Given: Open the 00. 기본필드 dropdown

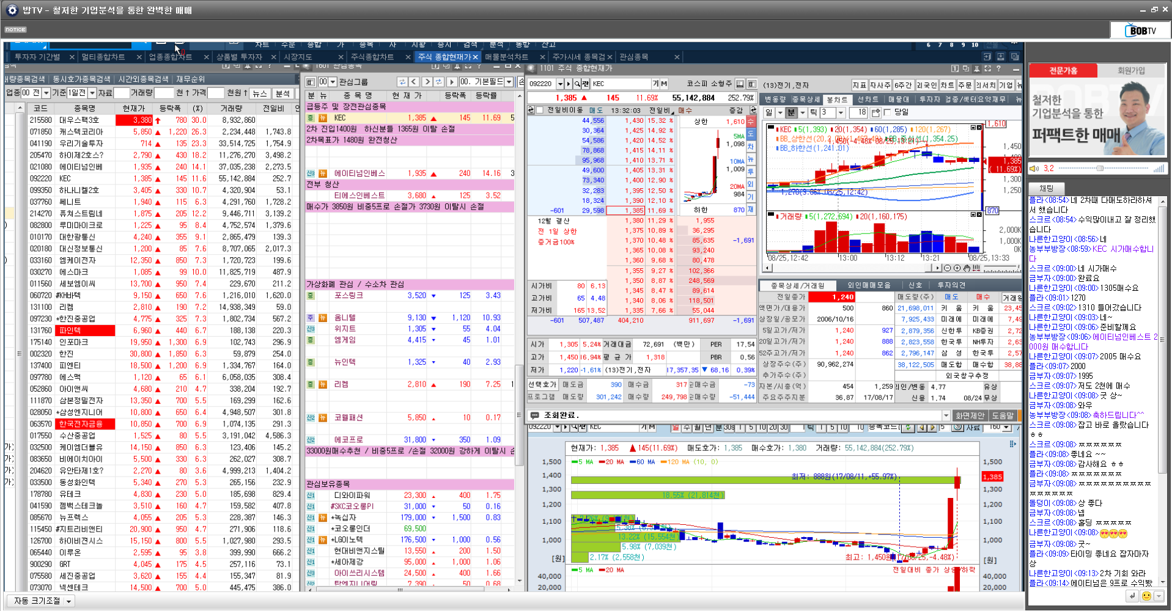Looking at the screenshot, I should tap(509, 82).
